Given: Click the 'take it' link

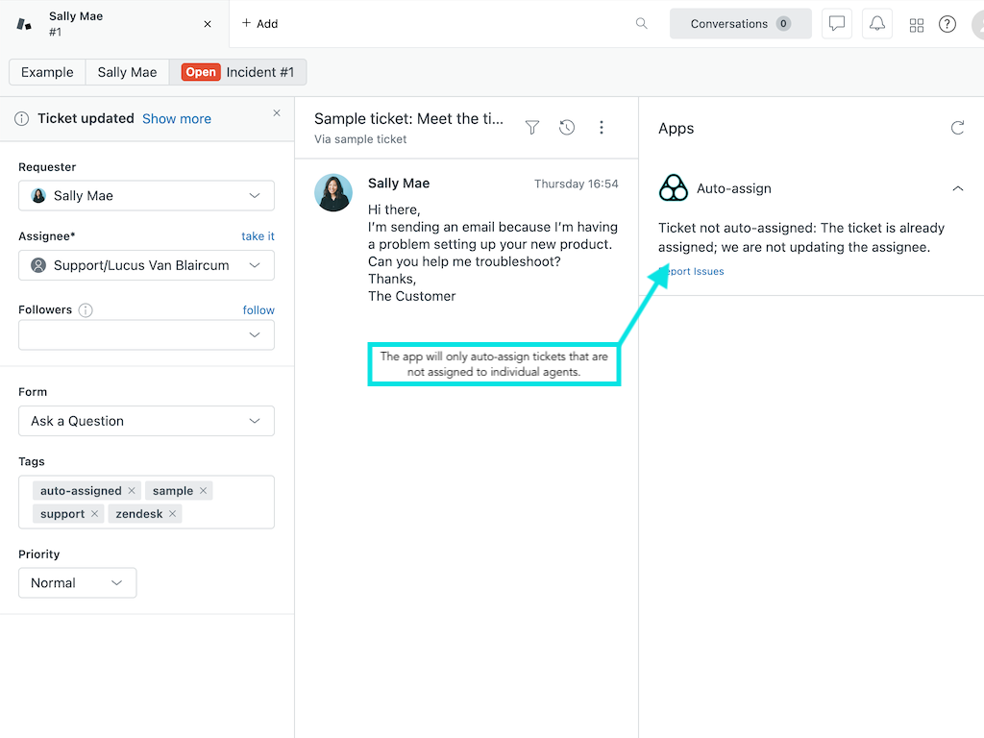Looking at the screenshot, I should [258, 236].
